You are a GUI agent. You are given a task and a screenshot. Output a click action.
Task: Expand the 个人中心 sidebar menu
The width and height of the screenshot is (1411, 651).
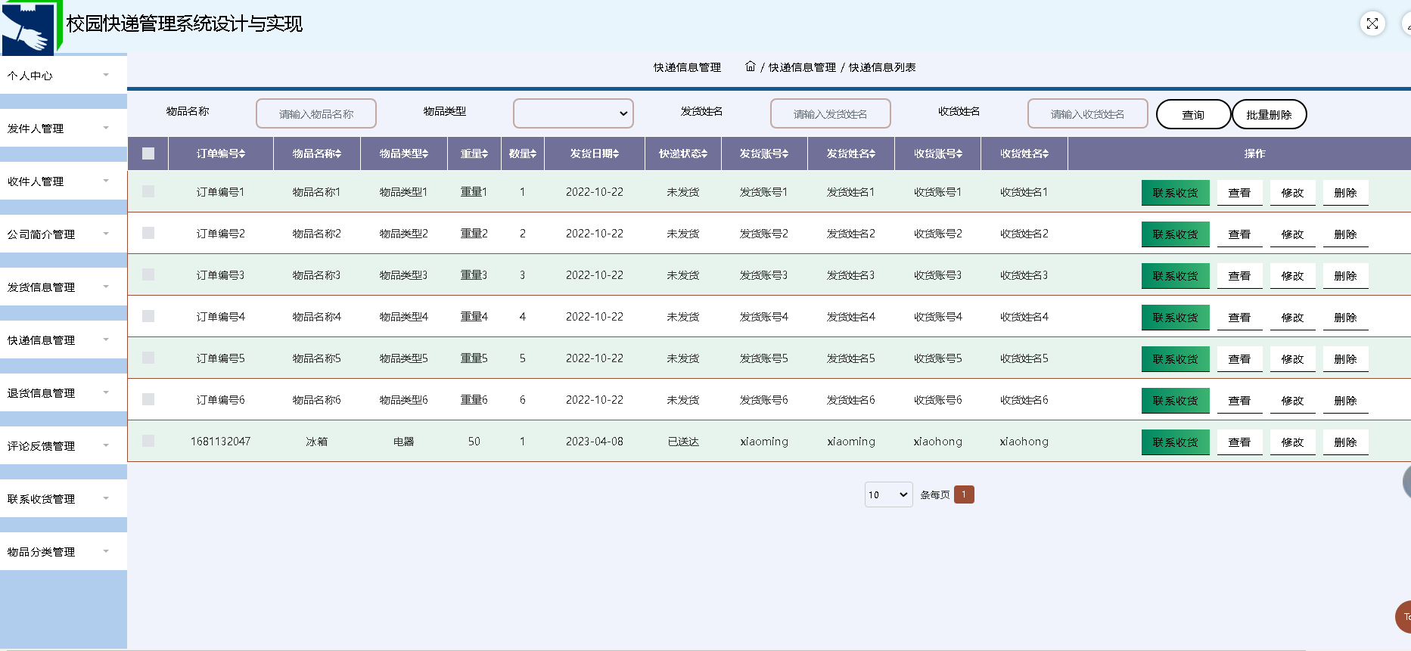coord(64,76)
